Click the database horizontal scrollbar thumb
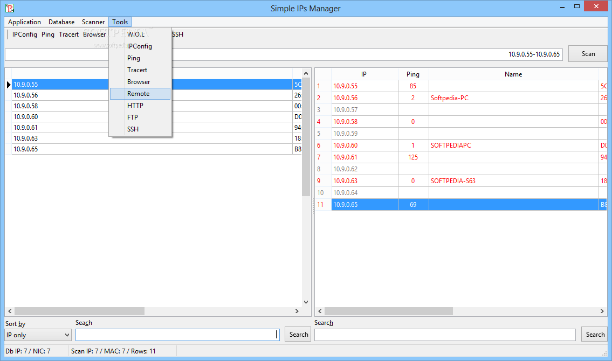This screenshot has height=361, width=612. click(x=80, y=311)
